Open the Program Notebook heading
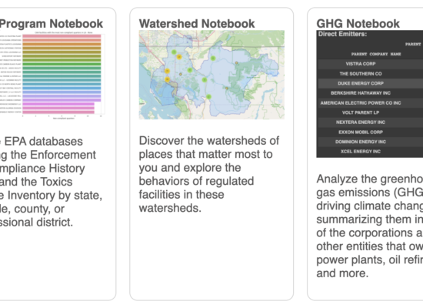The image size is (423, 308). coord(52,24)
